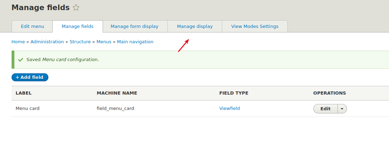
Task: Go to the Manage display tab
Action: 195,27
